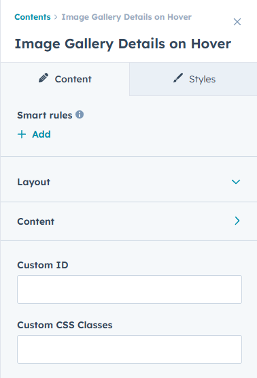Click the plus icon beside Add

pyautogui.click(x=22, y=134)
